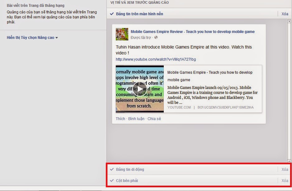The height and width of the screenshot is (191, 292).
Task: Open Cột bên phải placement row
Action: [198, 180]
